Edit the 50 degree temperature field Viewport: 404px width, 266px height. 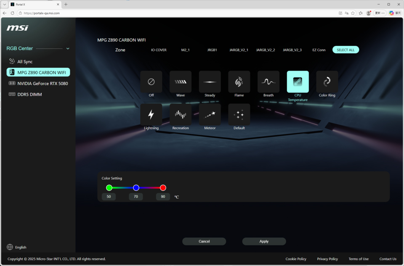click(109, 197)
